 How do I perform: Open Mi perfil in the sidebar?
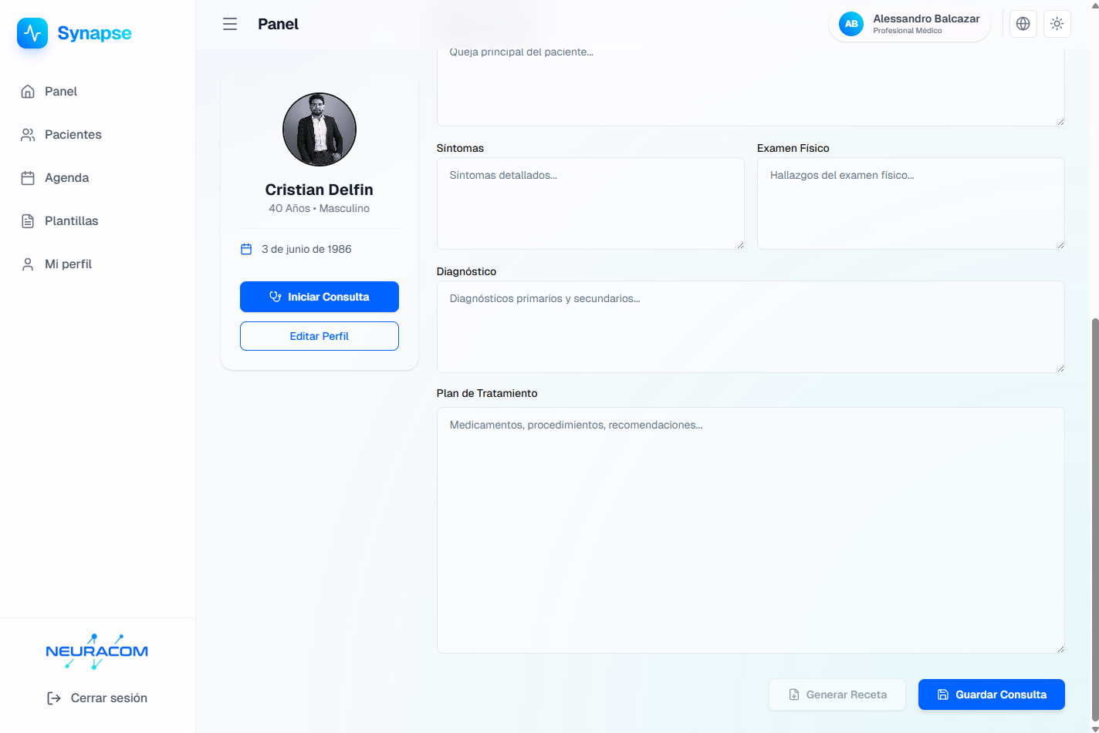click(68, 264)
